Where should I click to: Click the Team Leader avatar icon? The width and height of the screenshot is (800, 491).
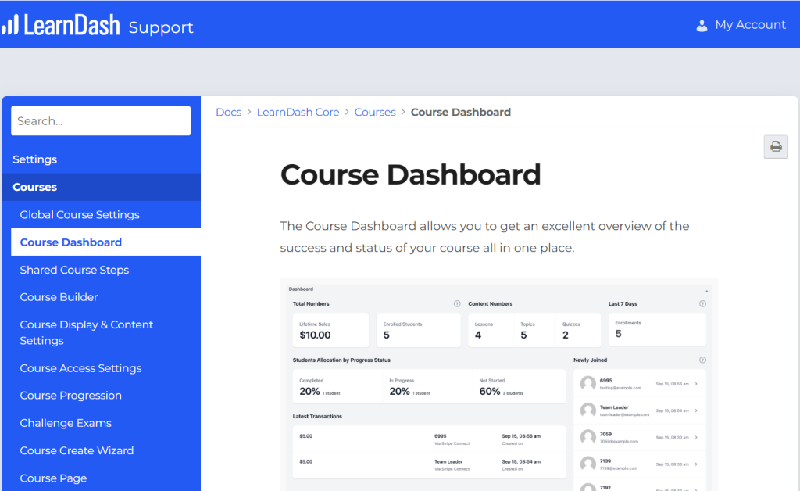point(587,411)
